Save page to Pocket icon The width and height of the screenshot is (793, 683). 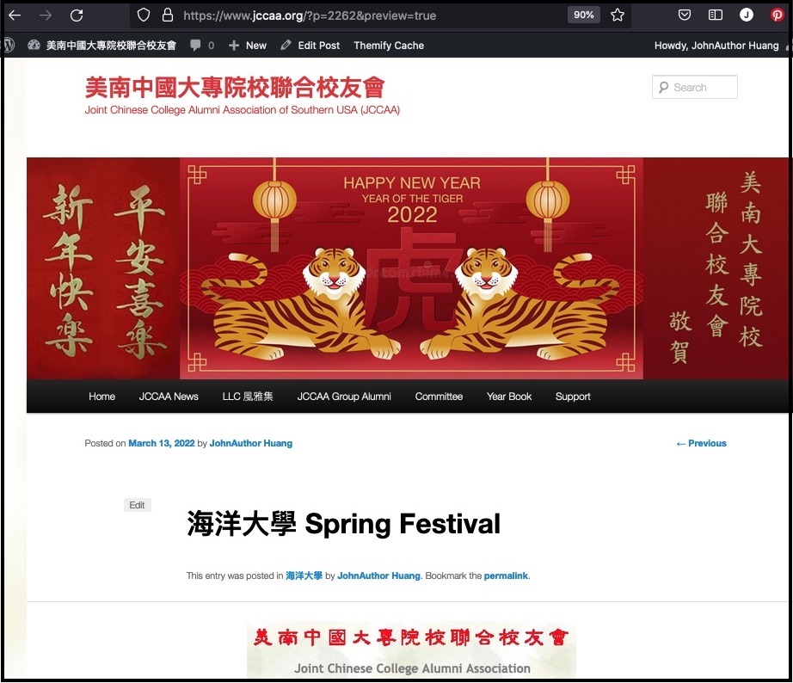pyautogui.click(x=685, y=15)
